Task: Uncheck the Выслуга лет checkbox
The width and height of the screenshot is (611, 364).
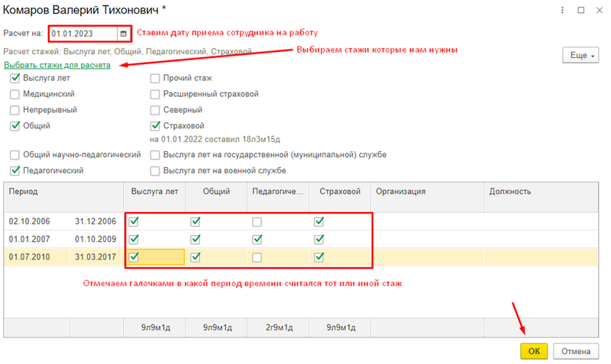Action: pyautogui.click(x=15, y=78)
